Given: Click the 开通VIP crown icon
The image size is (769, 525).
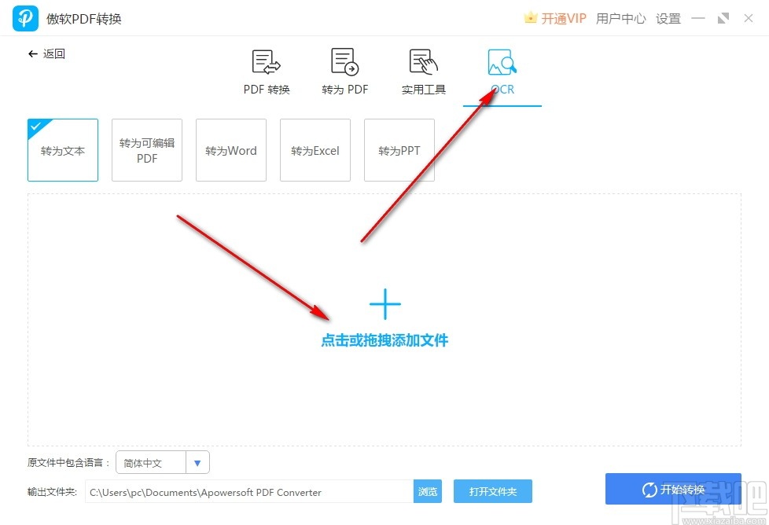Looking at the screenshot, I should (x=532, y=17).
